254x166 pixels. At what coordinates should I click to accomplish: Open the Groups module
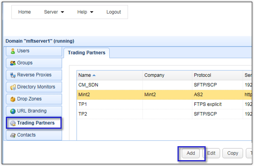click(34, 63)
